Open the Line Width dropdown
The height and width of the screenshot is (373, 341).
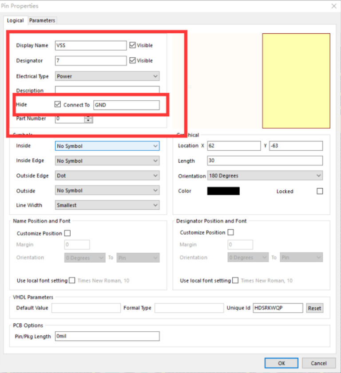tap(107, 205)
